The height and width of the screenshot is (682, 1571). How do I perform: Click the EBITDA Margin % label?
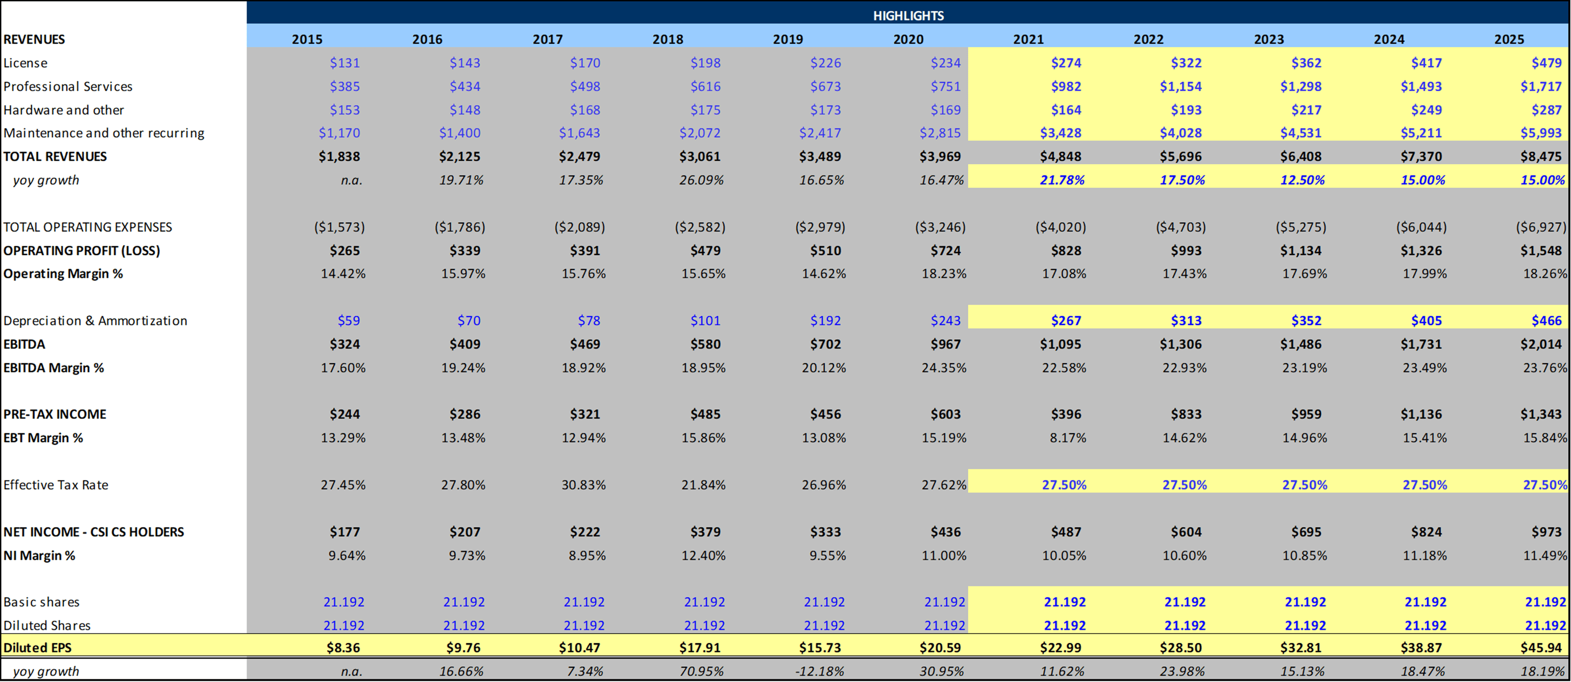point(54,368)
